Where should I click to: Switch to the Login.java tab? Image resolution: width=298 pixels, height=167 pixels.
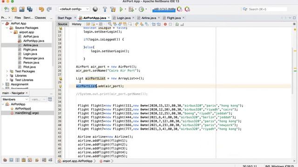coord(123,18)
